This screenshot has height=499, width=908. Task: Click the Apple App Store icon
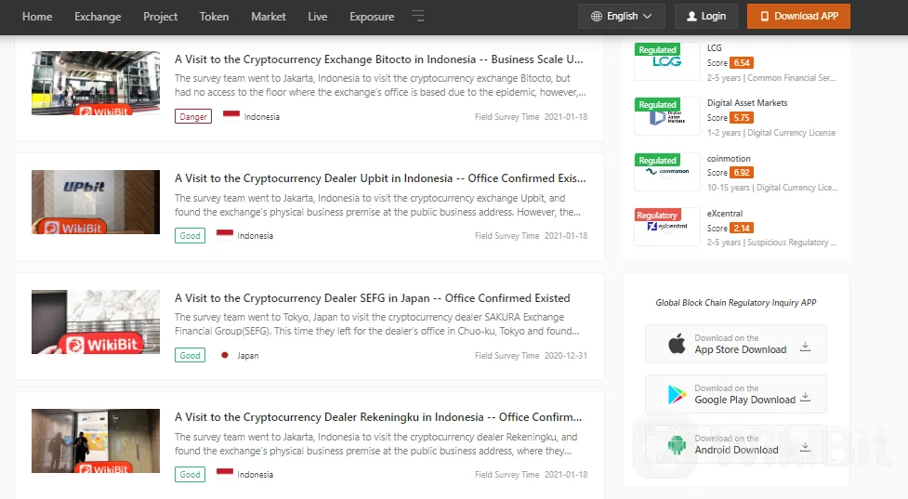tap(677, 345)
